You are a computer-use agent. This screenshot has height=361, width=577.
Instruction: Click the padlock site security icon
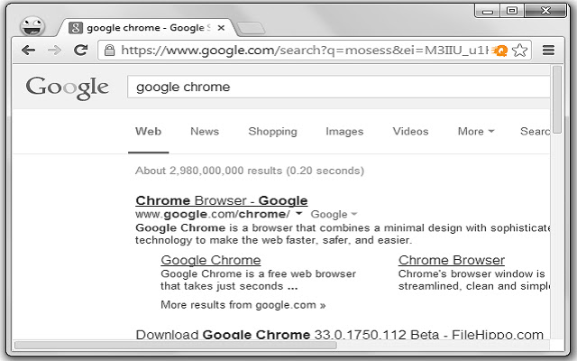pyautogui.click(x=110, y=51)
